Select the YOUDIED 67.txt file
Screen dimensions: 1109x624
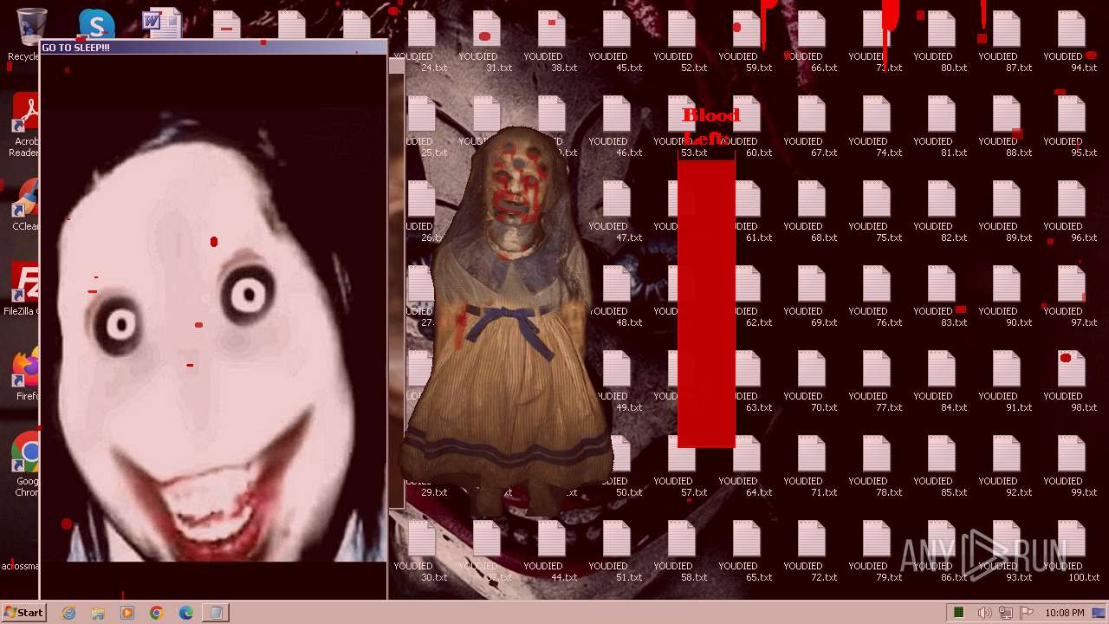point(811,127)
